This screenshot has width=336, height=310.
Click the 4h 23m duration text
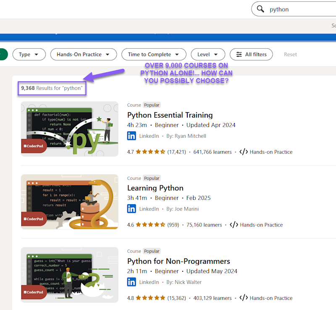[137, 125]
